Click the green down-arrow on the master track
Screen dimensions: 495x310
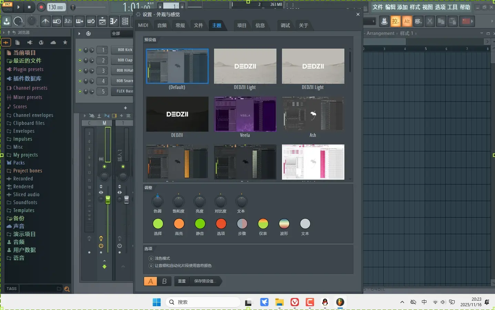coord(104,267)
